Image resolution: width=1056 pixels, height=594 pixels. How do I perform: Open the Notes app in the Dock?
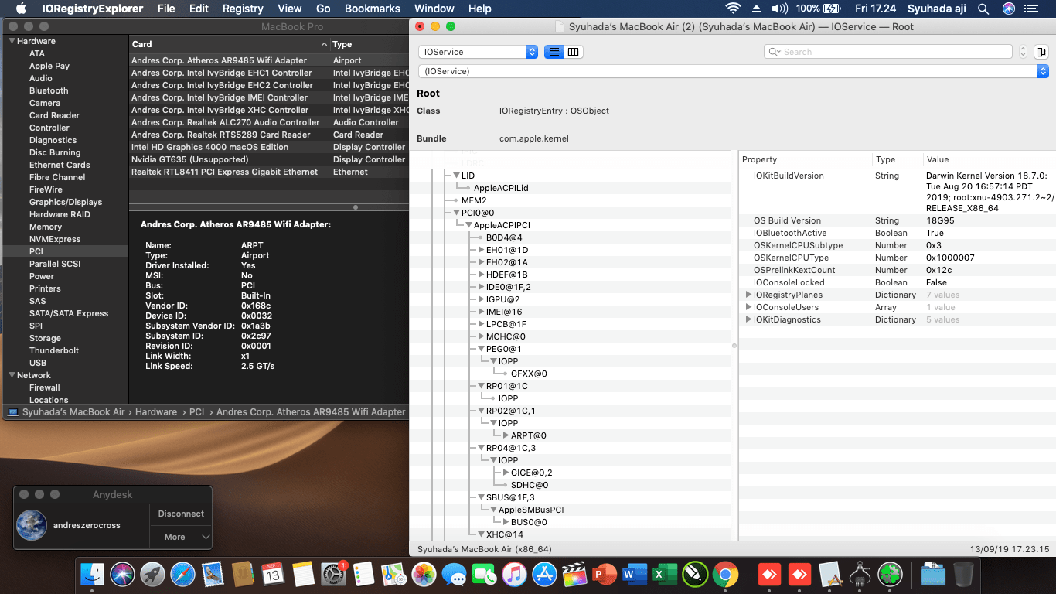point(303,575)
